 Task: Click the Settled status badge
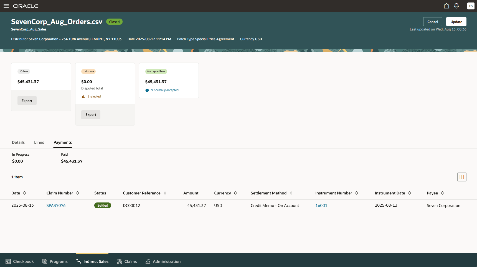coord(103,206)
